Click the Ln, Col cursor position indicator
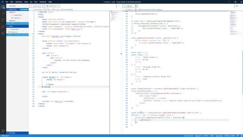 click(x=188, y=136)
